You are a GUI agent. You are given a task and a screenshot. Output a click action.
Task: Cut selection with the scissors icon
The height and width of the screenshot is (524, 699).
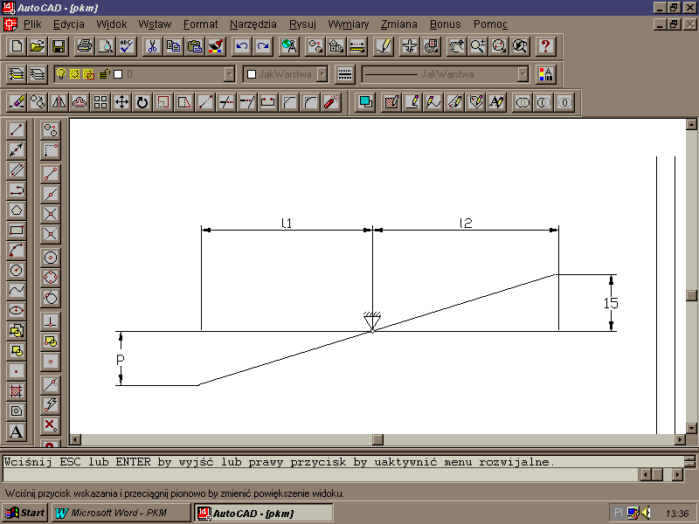(x=152, y=46)
